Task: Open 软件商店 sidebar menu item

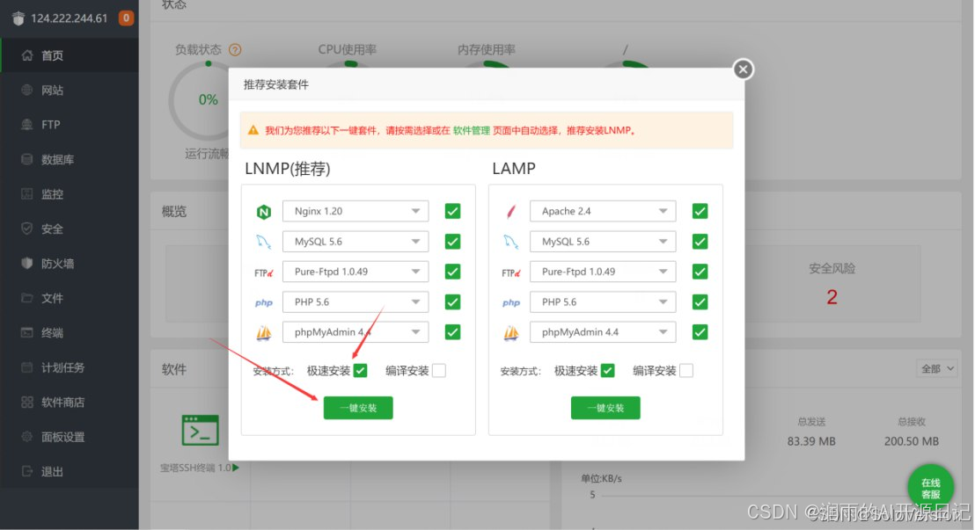Action: 70,402
